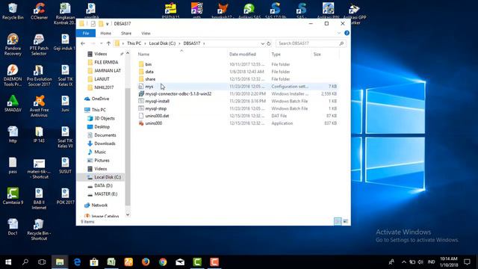Viewport: 478px width, 269px height.
Task: Open the bin folder
Action: (x=148, y=64)
